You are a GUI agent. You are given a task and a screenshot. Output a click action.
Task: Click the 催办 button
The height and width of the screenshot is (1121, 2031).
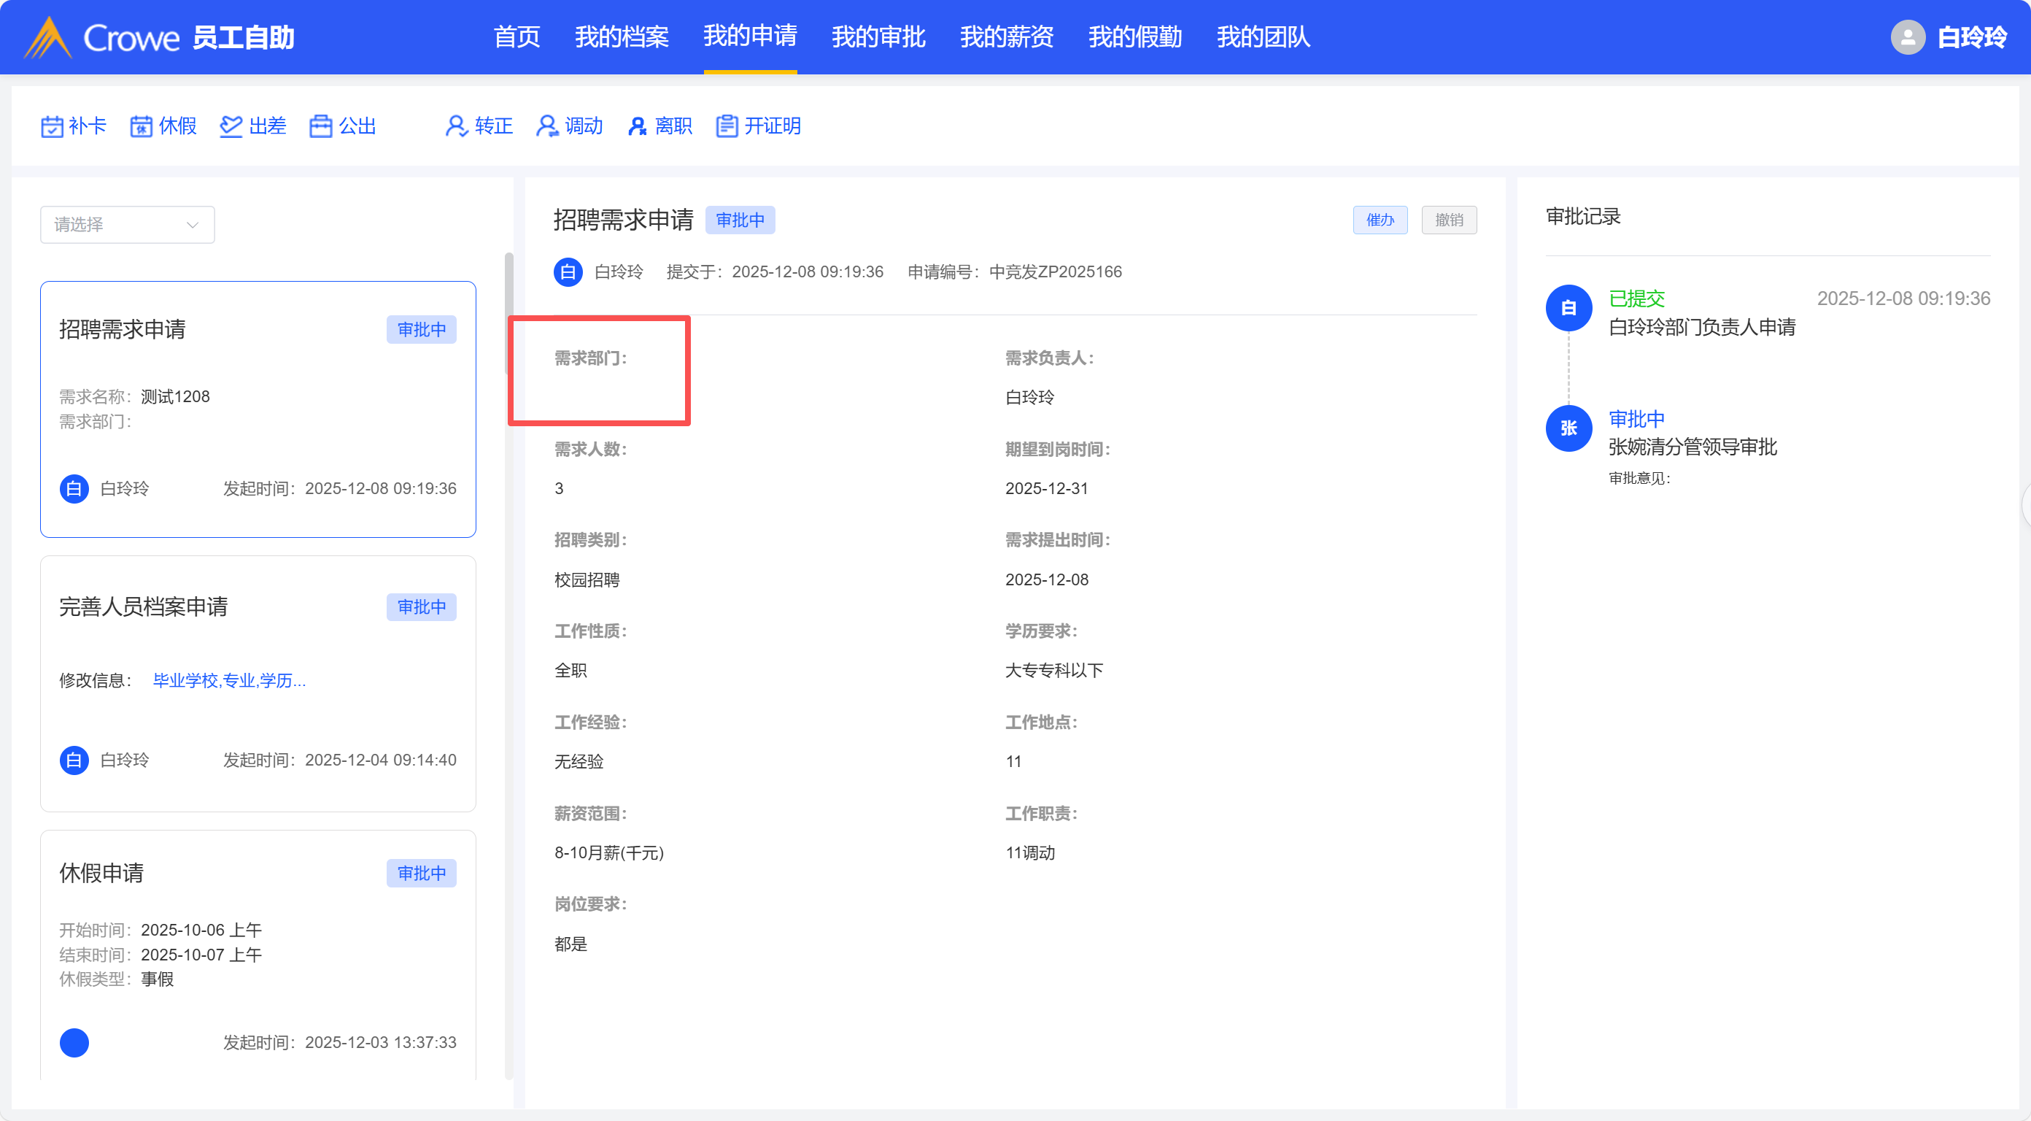coord(1380,220)
